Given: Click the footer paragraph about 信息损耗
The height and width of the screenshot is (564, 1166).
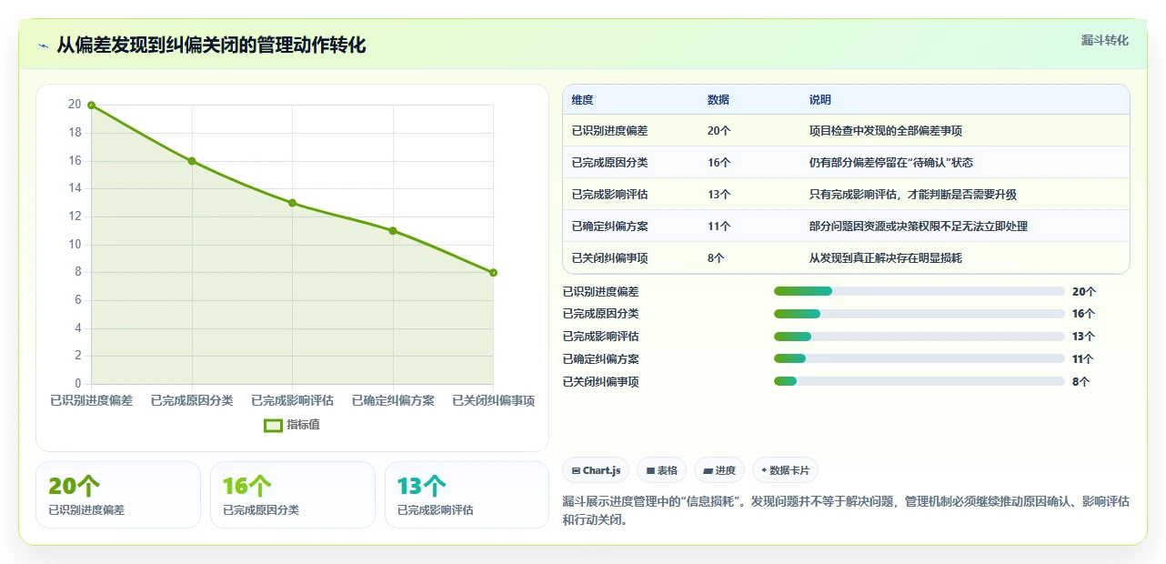Looking at the screenshot, I should tap(845, 511).
